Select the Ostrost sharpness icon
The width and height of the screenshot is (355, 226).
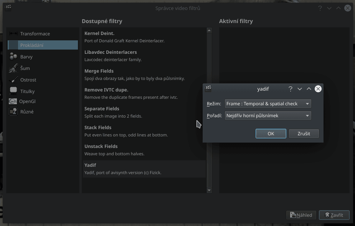[14, 80]
